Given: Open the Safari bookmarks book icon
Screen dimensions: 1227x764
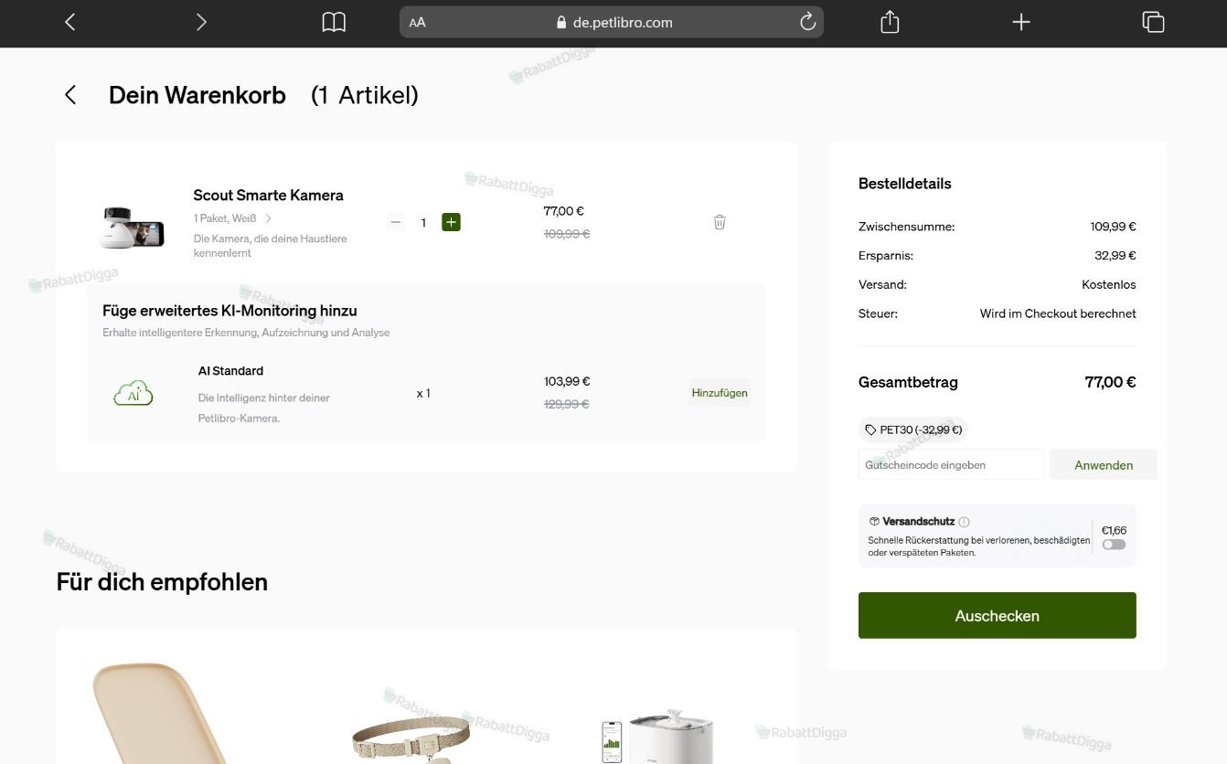Looking at the screenshot, I should [334, 22].
